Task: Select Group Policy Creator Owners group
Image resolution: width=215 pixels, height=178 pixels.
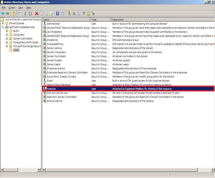Action: 128,77
